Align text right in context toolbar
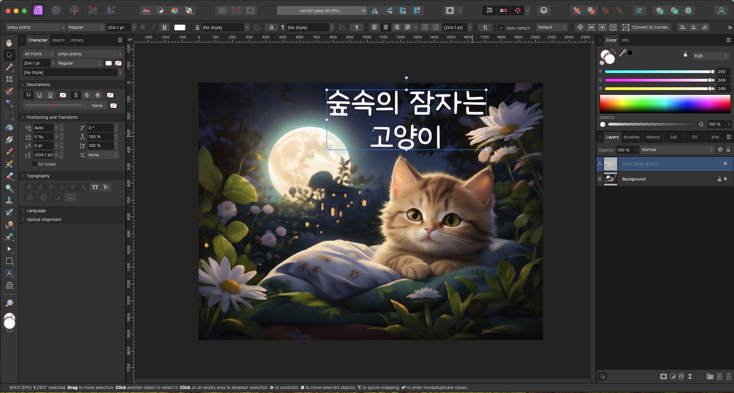The height and width of the screenshot is (393, 734). point(397,27)
